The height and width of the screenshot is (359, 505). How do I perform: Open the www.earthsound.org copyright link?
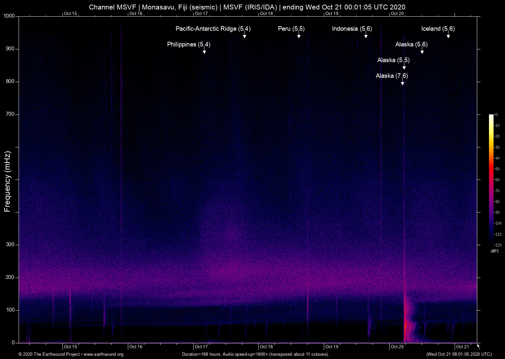(x=103, y=354)
